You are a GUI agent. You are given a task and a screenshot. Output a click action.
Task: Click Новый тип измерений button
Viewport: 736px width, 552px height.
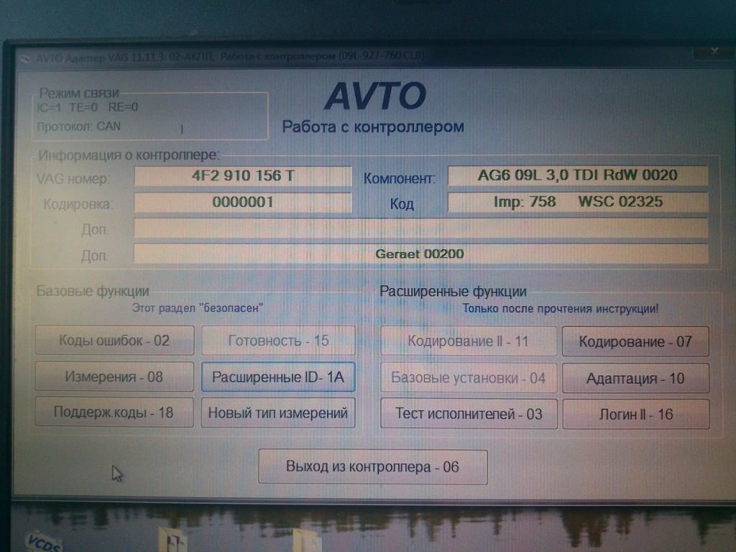tap(278, 413)
